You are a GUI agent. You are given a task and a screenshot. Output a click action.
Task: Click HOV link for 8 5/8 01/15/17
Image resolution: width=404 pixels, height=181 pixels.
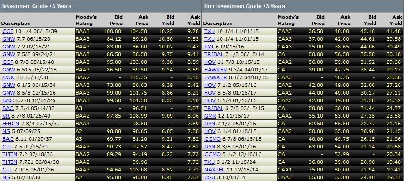coord(210,93)
